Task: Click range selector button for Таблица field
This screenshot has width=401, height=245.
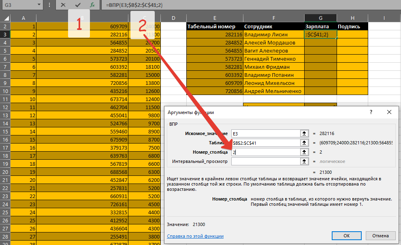Action: click(303, 143)
